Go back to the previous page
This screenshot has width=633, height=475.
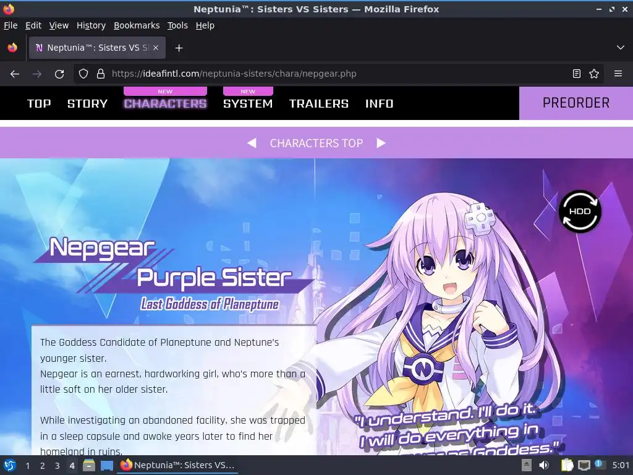click(x=15, y=74)
